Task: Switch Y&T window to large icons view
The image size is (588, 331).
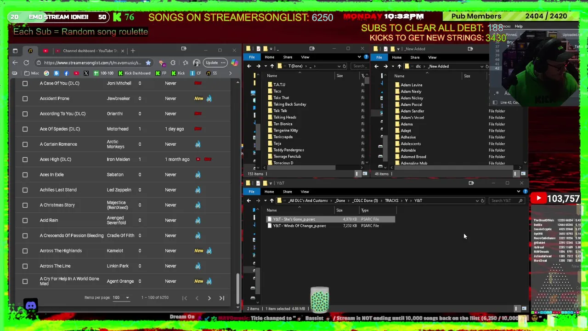Action: click(524, 308)
